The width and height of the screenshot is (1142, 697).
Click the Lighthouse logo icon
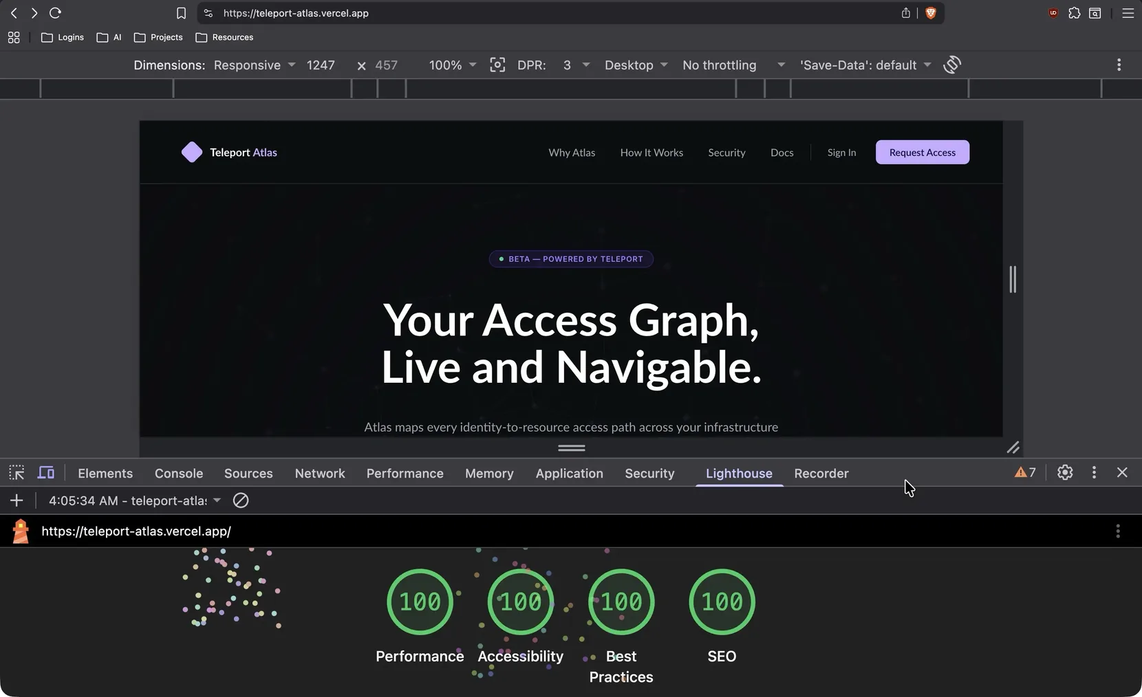coord(21,531)
